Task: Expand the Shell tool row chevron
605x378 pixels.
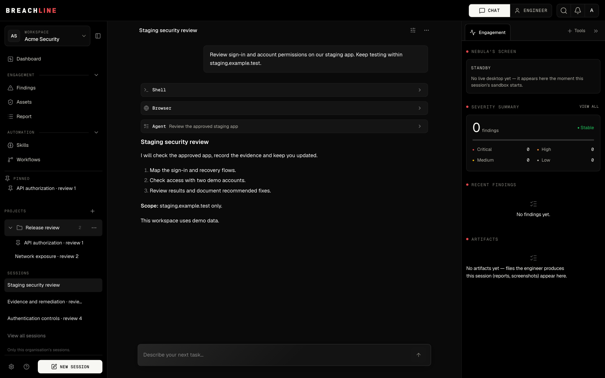Action: point(420,90)
